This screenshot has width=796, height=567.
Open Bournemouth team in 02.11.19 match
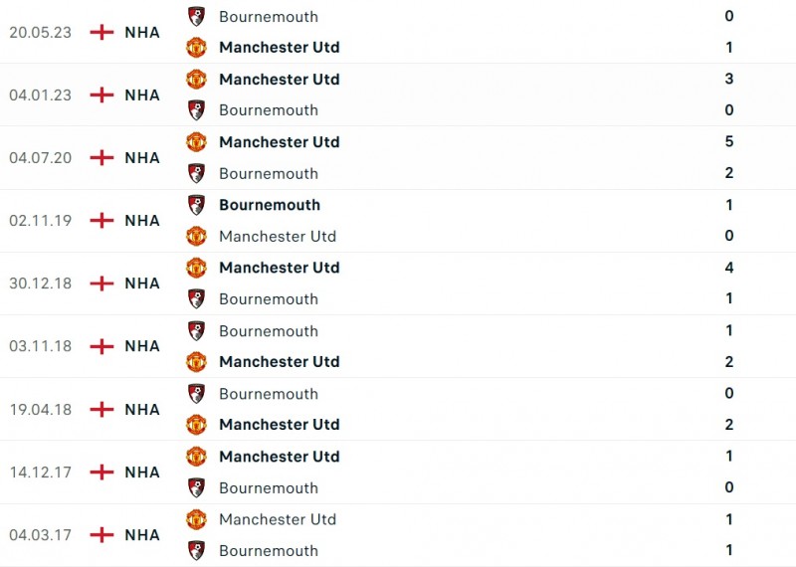269,205
